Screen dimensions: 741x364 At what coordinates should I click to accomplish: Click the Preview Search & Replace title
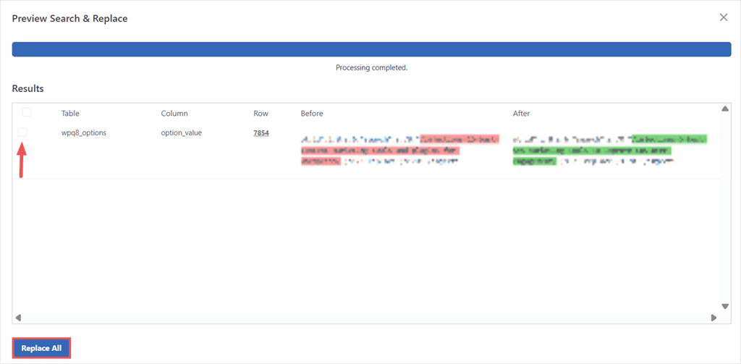pos(70,19)
